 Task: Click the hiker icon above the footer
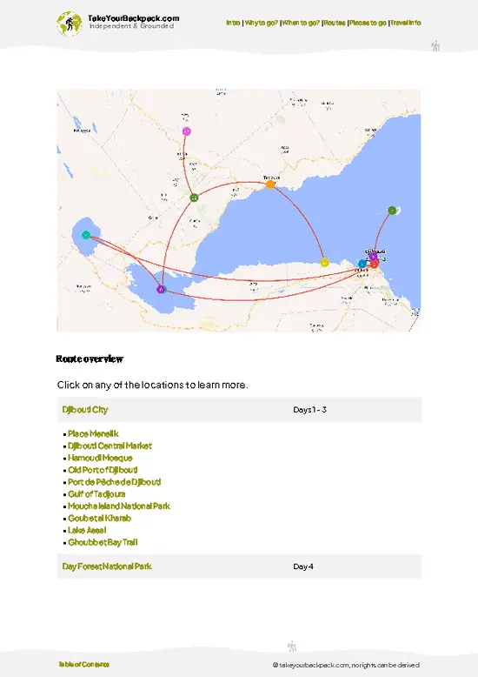pos(292,647)
